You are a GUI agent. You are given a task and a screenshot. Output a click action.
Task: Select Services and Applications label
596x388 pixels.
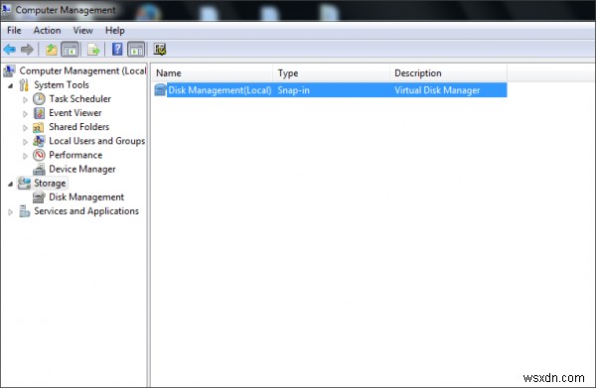(x=86, y=211)
